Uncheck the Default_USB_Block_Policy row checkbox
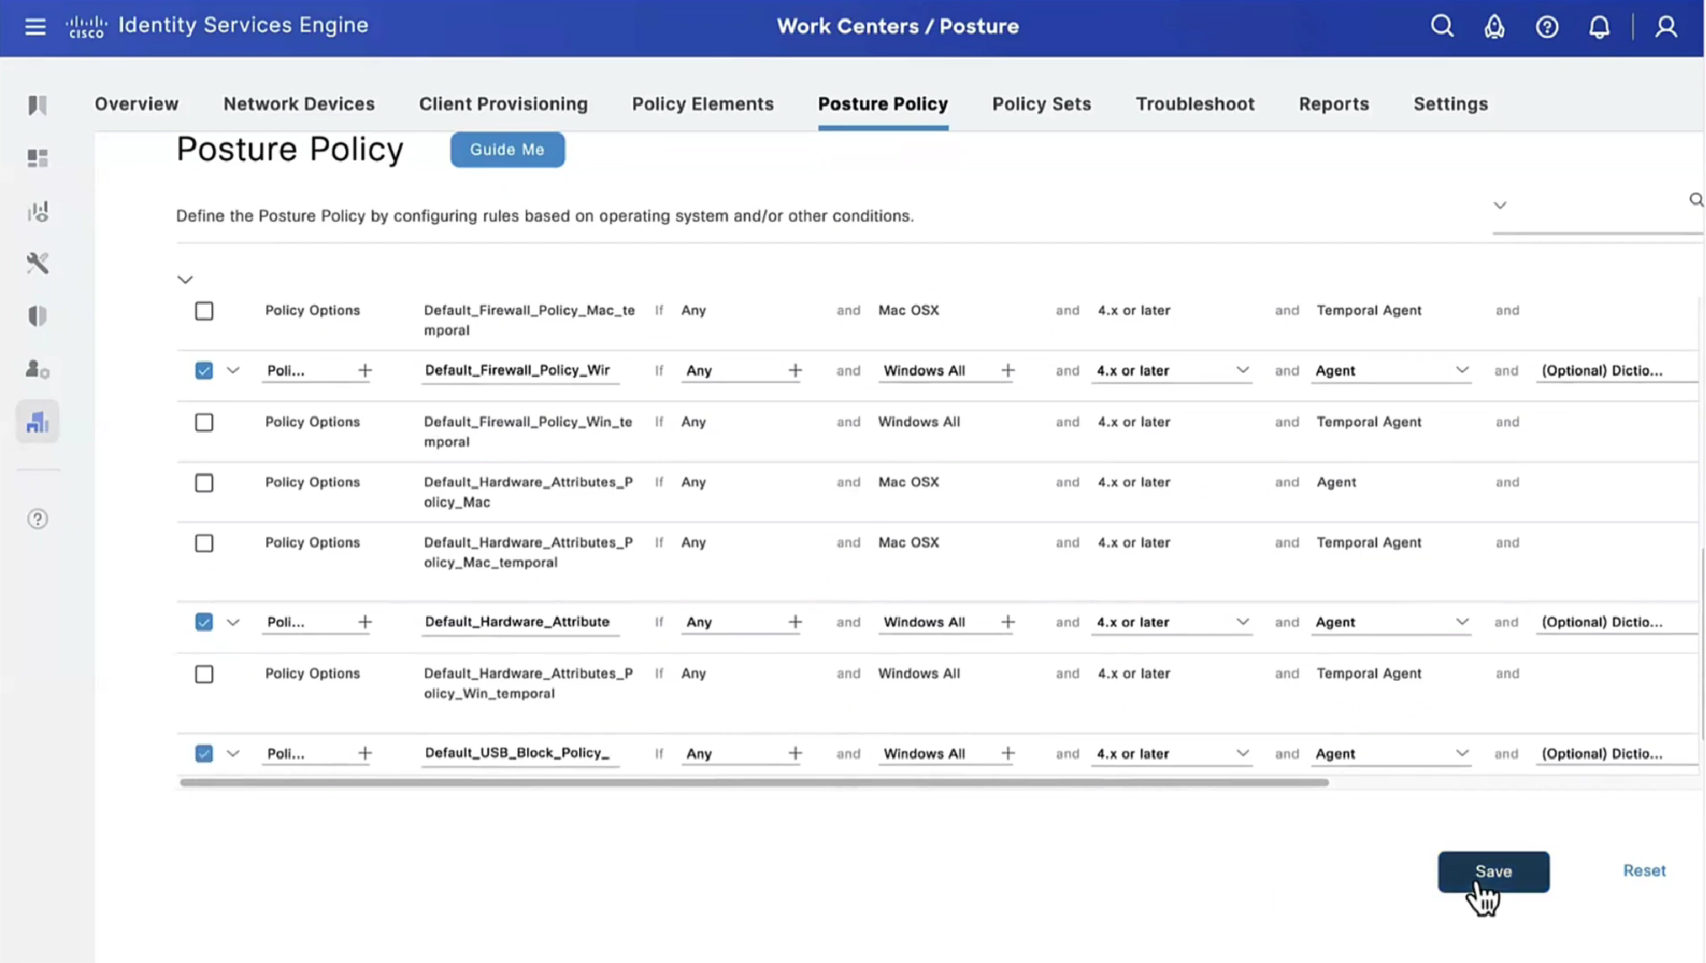This screenshot has height=963, width=1706. pyautogui.click(x=204, y=753)
